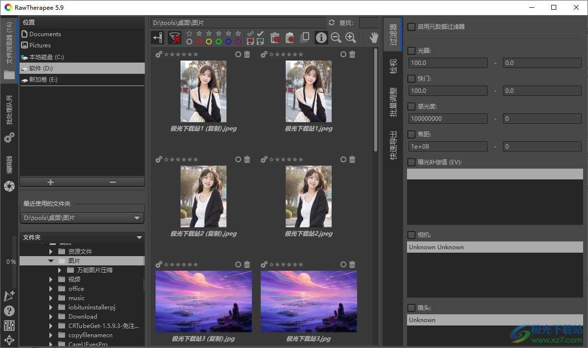Trash the 极光下载站2 (复制).jpeg thumbnail

247,159
